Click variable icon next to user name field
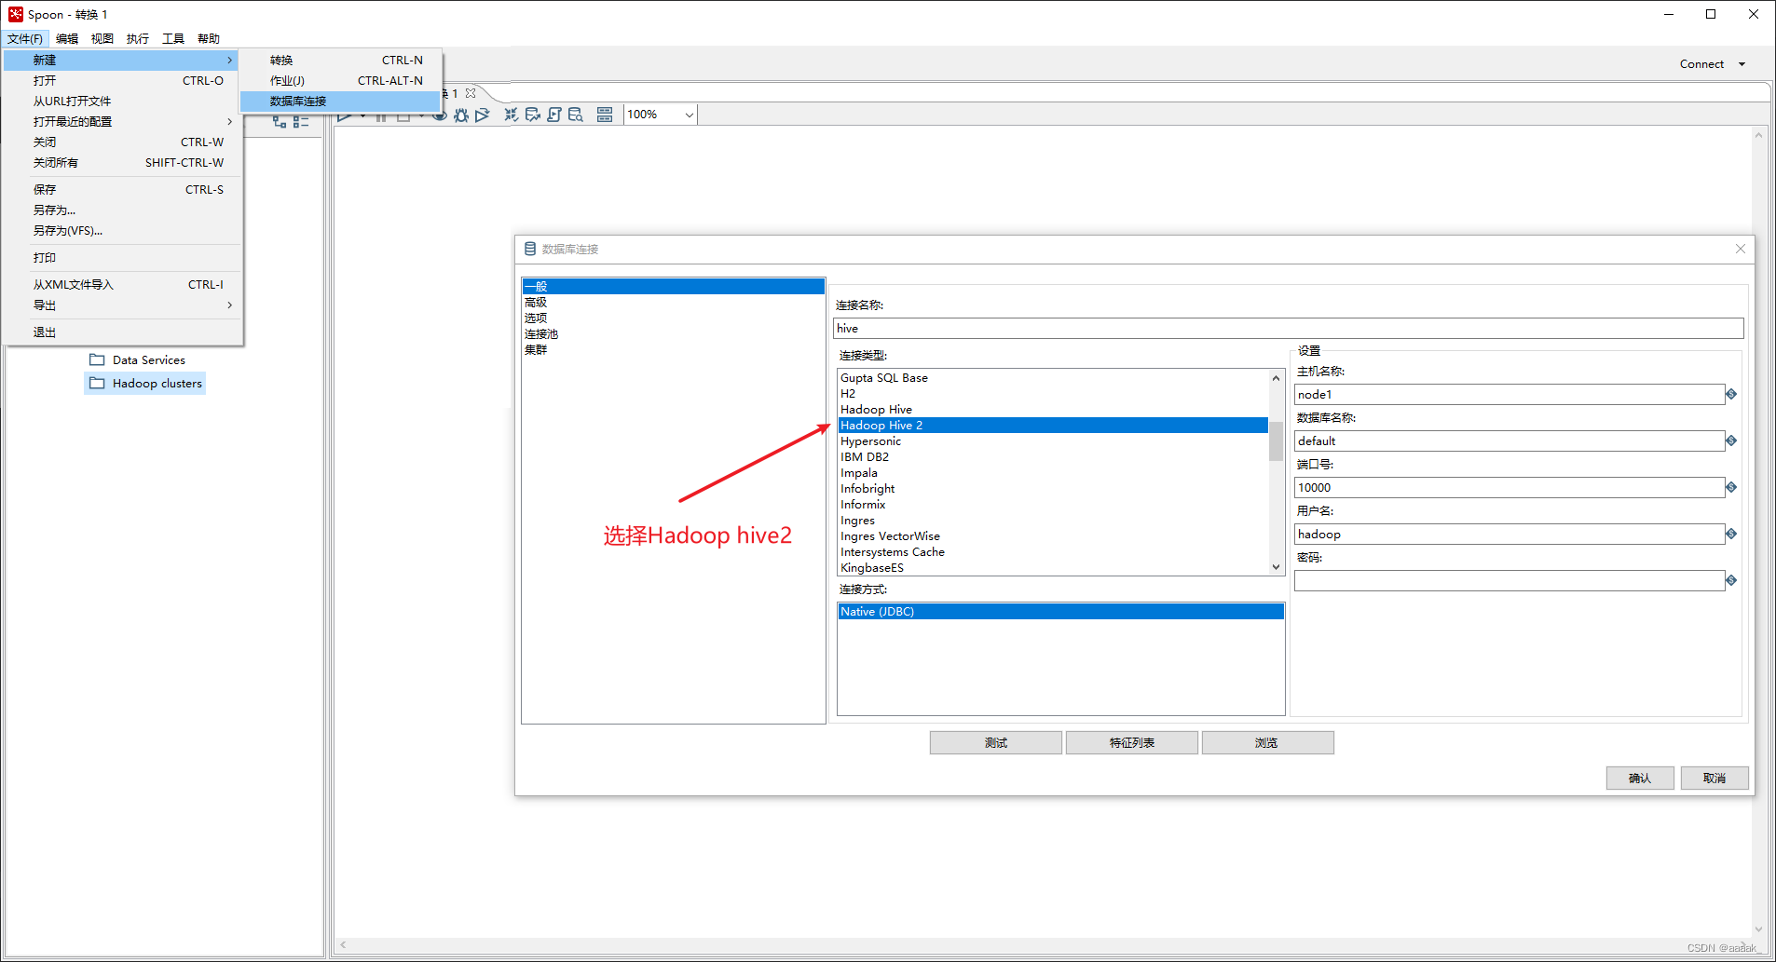Viewport: 1776px width, 962px height. [1731, 534]
